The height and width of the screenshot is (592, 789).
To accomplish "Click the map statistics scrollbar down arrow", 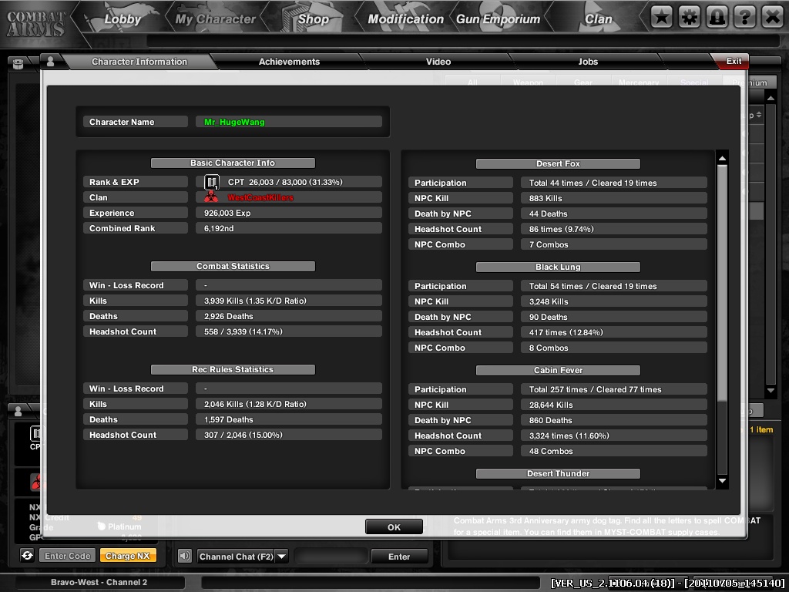I will click(x=722, y=481).
